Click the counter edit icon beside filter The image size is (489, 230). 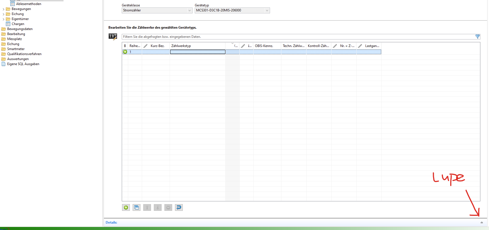(x=113, y=36)
